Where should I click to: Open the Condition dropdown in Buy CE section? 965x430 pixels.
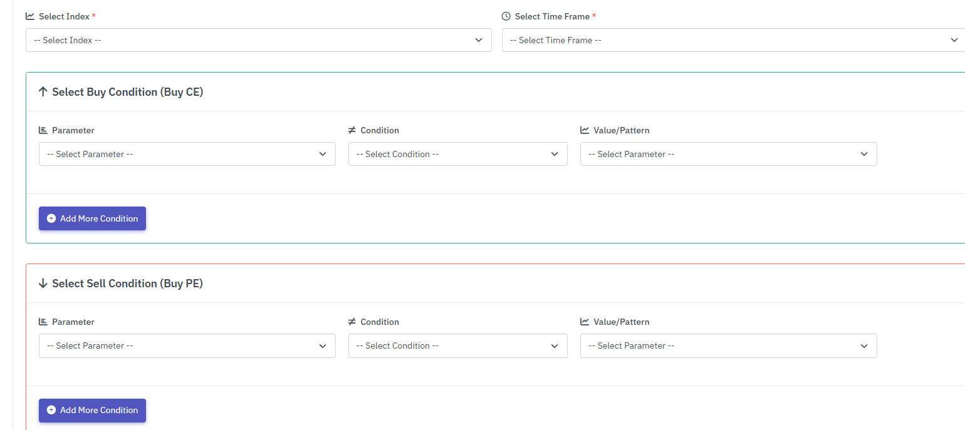click(457, 153)
